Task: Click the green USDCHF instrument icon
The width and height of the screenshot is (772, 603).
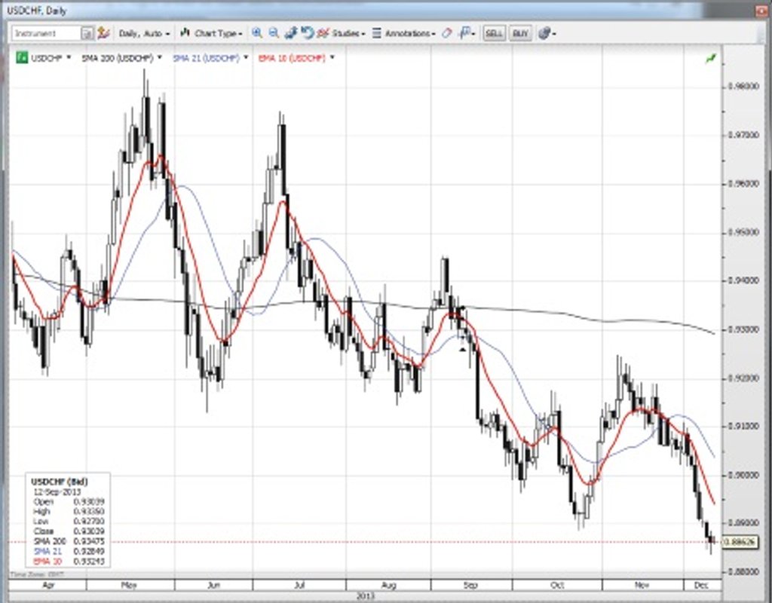Action: 23,57
